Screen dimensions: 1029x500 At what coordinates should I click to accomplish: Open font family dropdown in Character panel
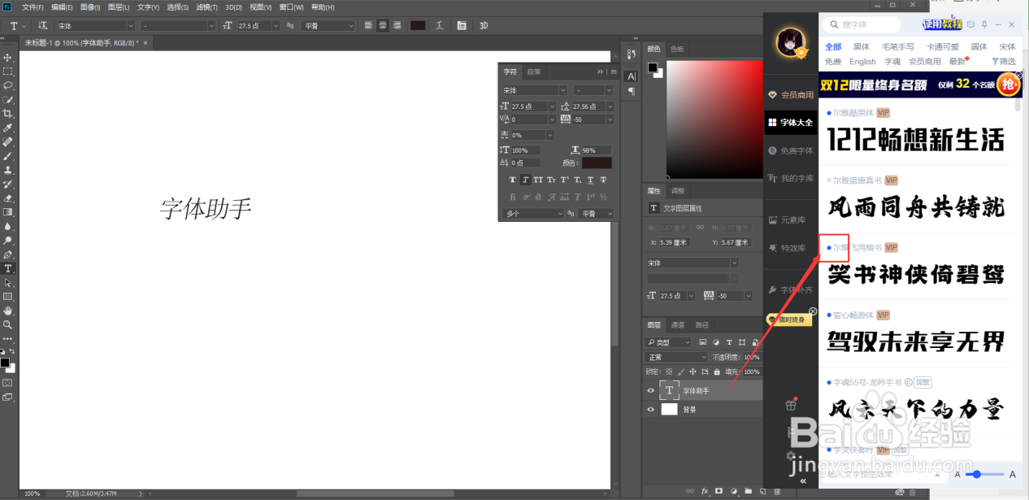[562, 90]
